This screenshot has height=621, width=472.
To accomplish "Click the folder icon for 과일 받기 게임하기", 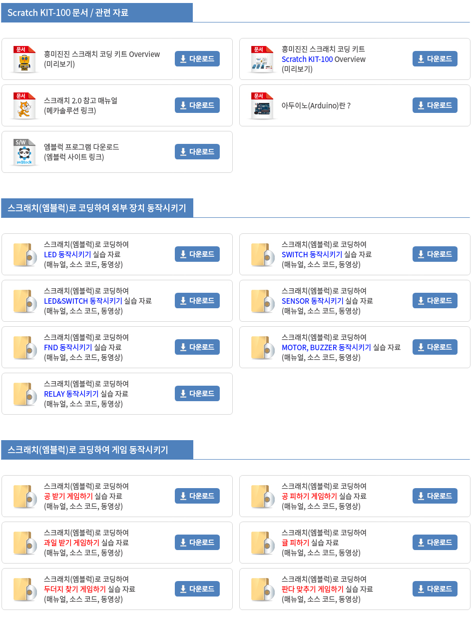I will 25,543.
